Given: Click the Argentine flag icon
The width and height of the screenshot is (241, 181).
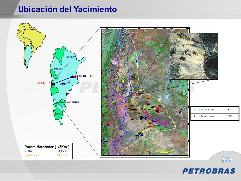Looking at the screenshot, I should point(227,160).
